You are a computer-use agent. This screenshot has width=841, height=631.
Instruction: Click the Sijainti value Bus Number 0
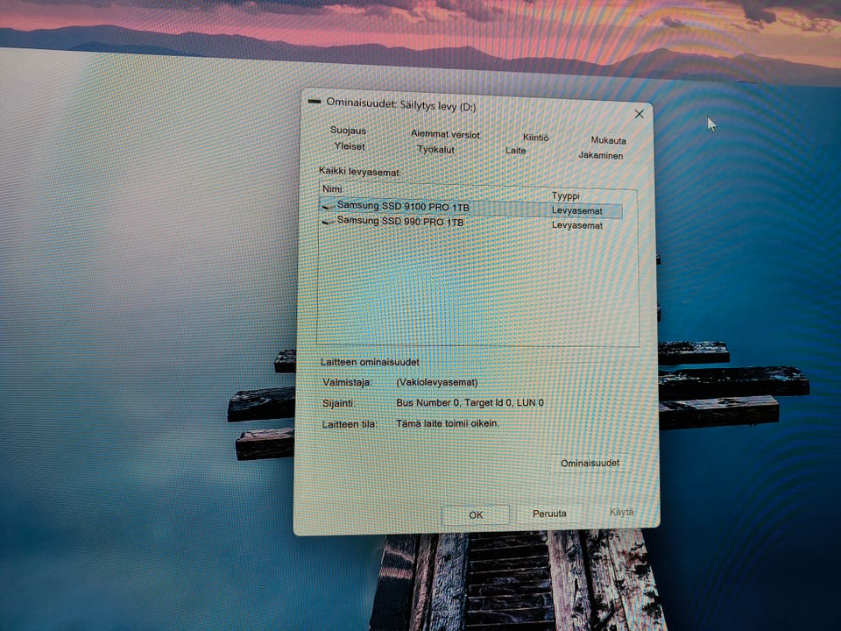pyautogui.click(x=470, y=402)
